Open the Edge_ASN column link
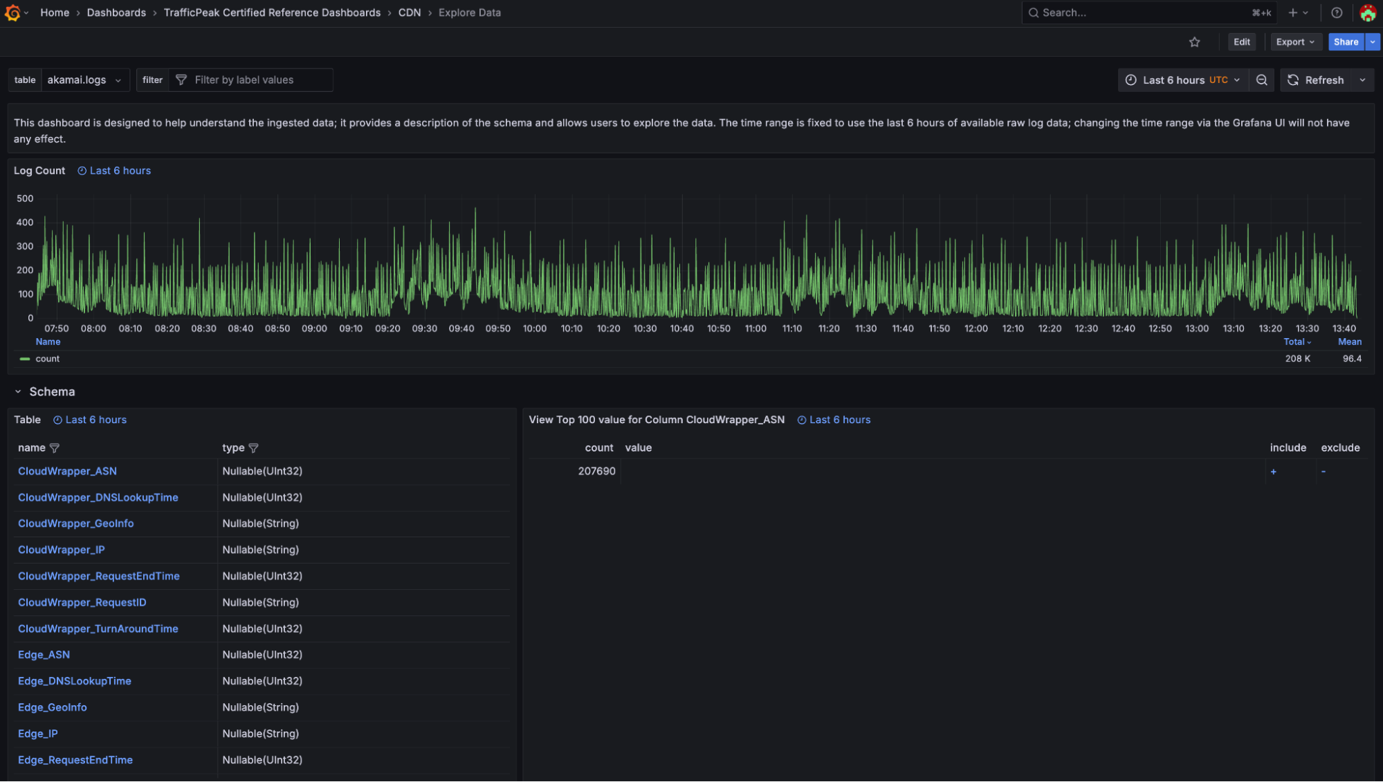This screenshot has width=1383, height=782. [44, 655]
